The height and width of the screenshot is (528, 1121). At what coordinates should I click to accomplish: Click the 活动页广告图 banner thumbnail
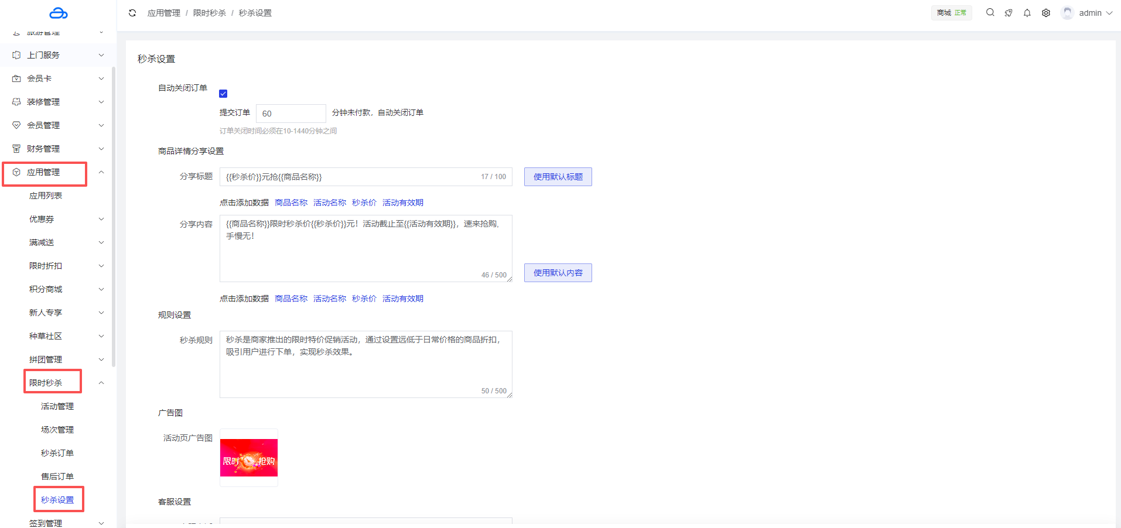point(249,458)
